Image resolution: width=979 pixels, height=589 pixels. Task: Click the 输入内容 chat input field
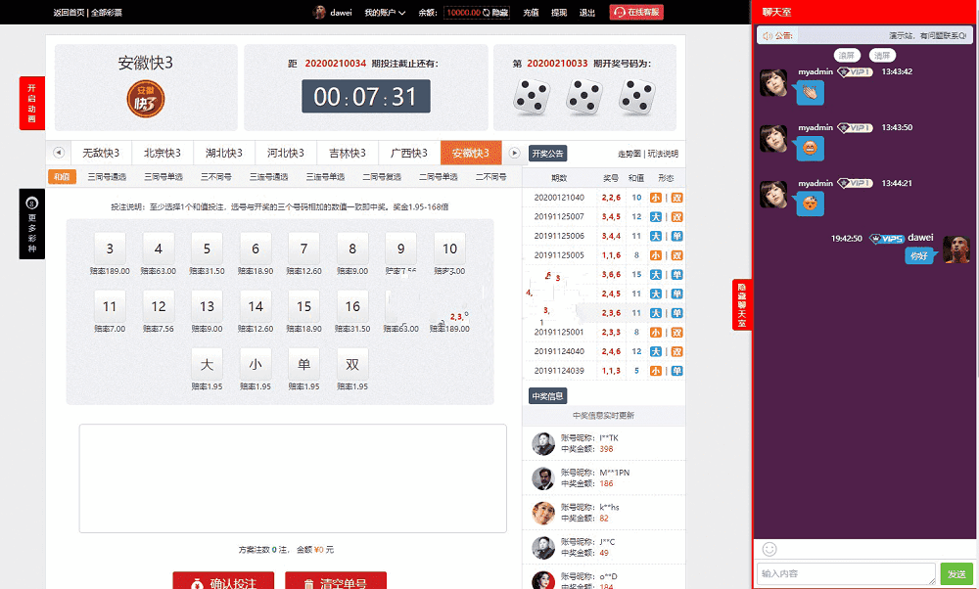tap(846, 573)
